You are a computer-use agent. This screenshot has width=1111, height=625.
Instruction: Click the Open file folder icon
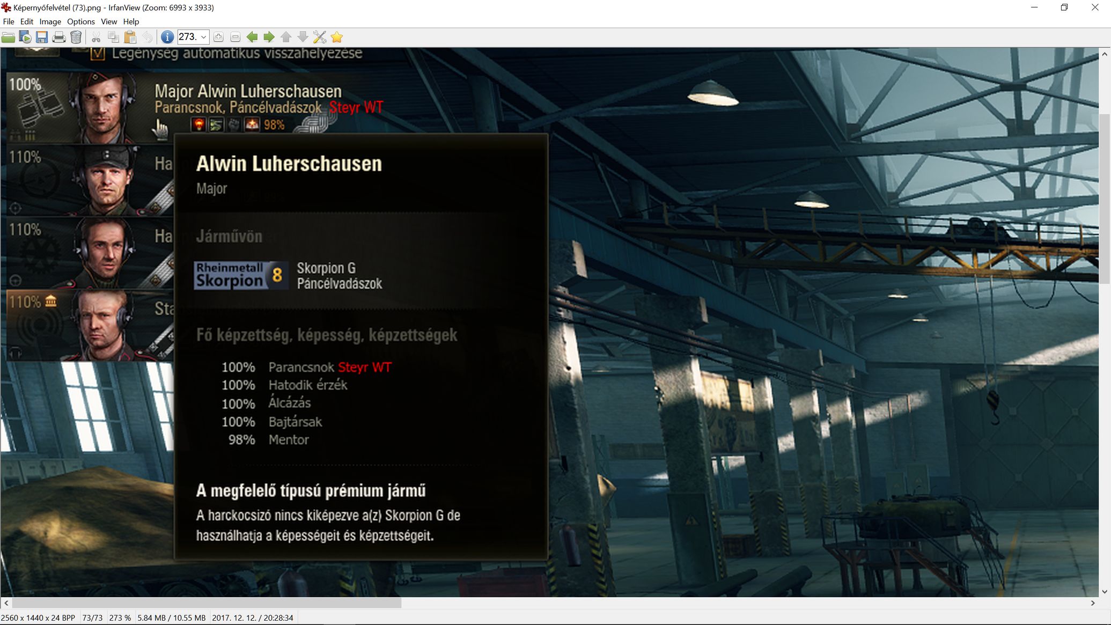coord(8,37)
